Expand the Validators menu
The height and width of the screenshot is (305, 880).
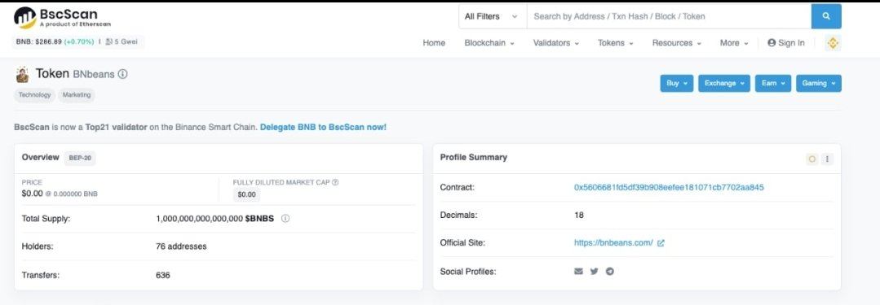click(x=555, y=42)
